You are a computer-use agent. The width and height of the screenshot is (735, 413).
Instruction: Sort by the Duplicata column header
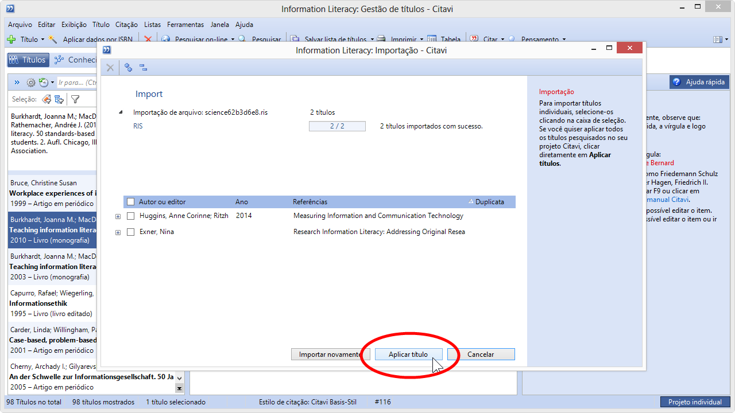pos(489,202)
